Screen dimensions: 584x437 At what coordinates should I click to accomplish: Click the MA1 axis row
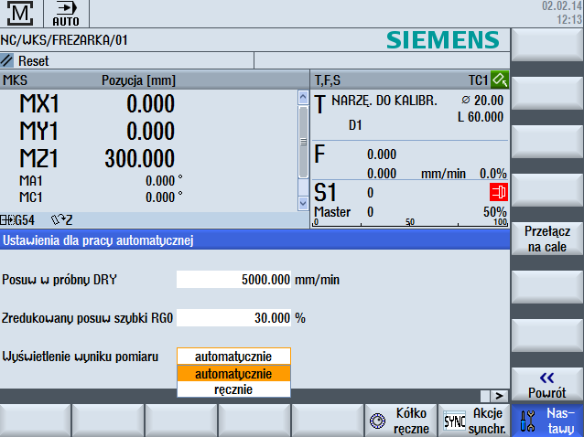coord(101,181)
